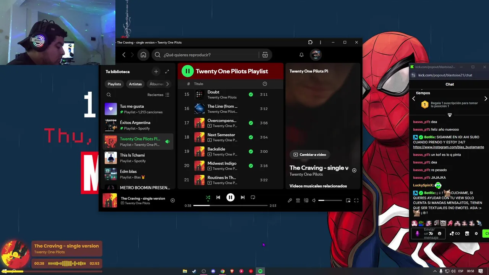Open Spotify from the Windows taskbar
Screen dimensions: 489x275
[260, 271]
